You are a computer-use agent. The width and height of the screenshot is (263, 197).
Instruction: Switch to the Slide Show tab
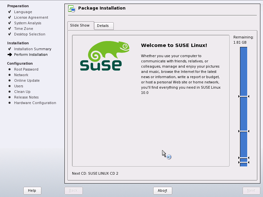click(x=81, y=26)
